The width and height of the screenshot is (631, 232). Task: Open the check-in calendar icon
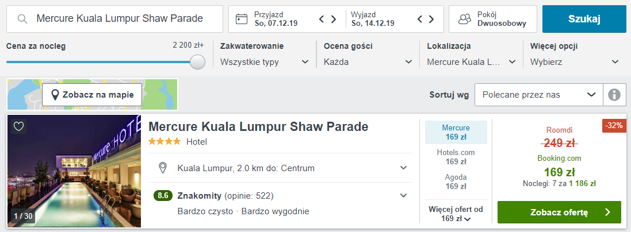click(x=242, y=19)
